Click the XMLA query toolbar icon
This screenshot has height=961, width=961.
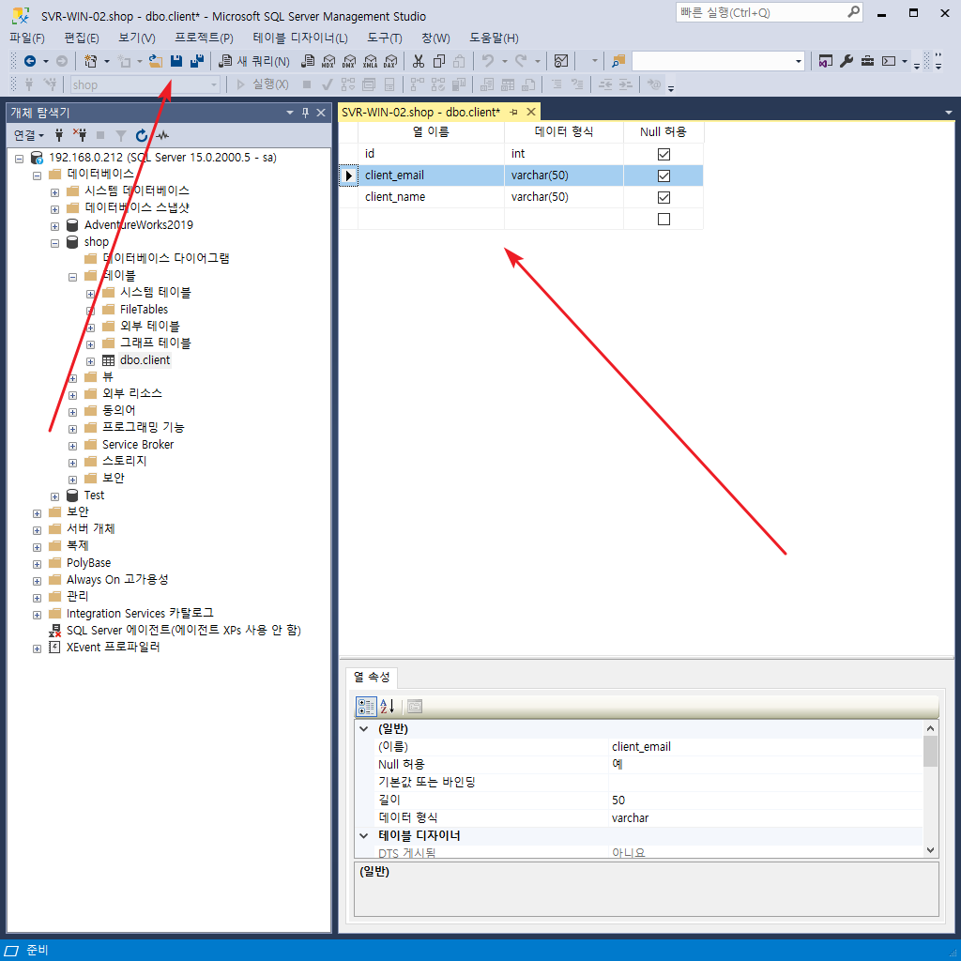pyautogui.click(x=370, y=61)
